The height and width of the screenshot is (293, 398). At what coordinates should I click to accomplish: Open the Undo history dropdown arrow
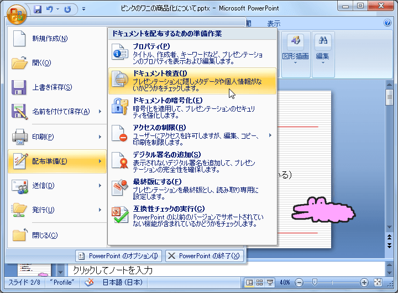[x=57, y=9]
